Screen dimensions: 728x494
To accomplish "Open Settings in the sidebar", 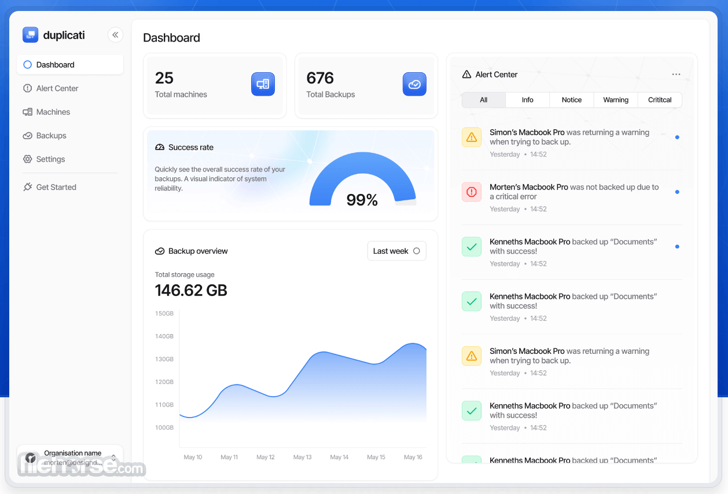I will click(x=70, y=159).
